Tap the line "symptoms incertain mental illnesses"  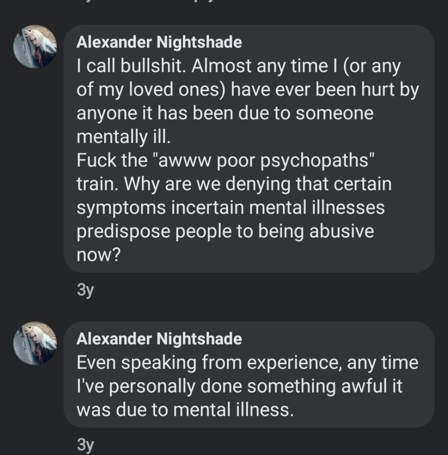coord(230,208)
